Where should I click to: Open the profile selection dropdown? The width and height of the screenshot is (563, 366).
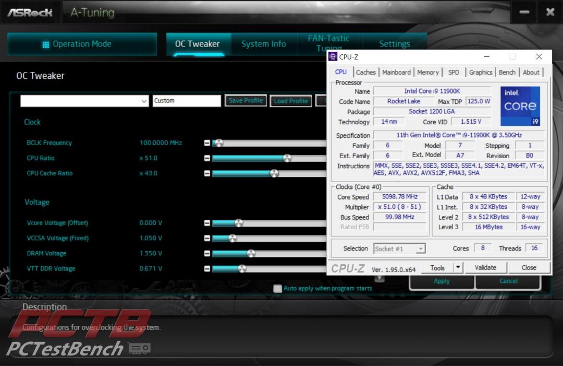[84, 101]
